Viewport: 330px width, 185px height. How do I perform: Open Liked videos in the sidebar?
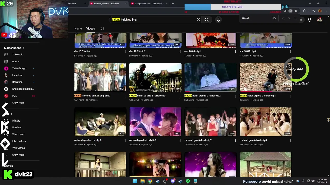click(x=19, y=141)
